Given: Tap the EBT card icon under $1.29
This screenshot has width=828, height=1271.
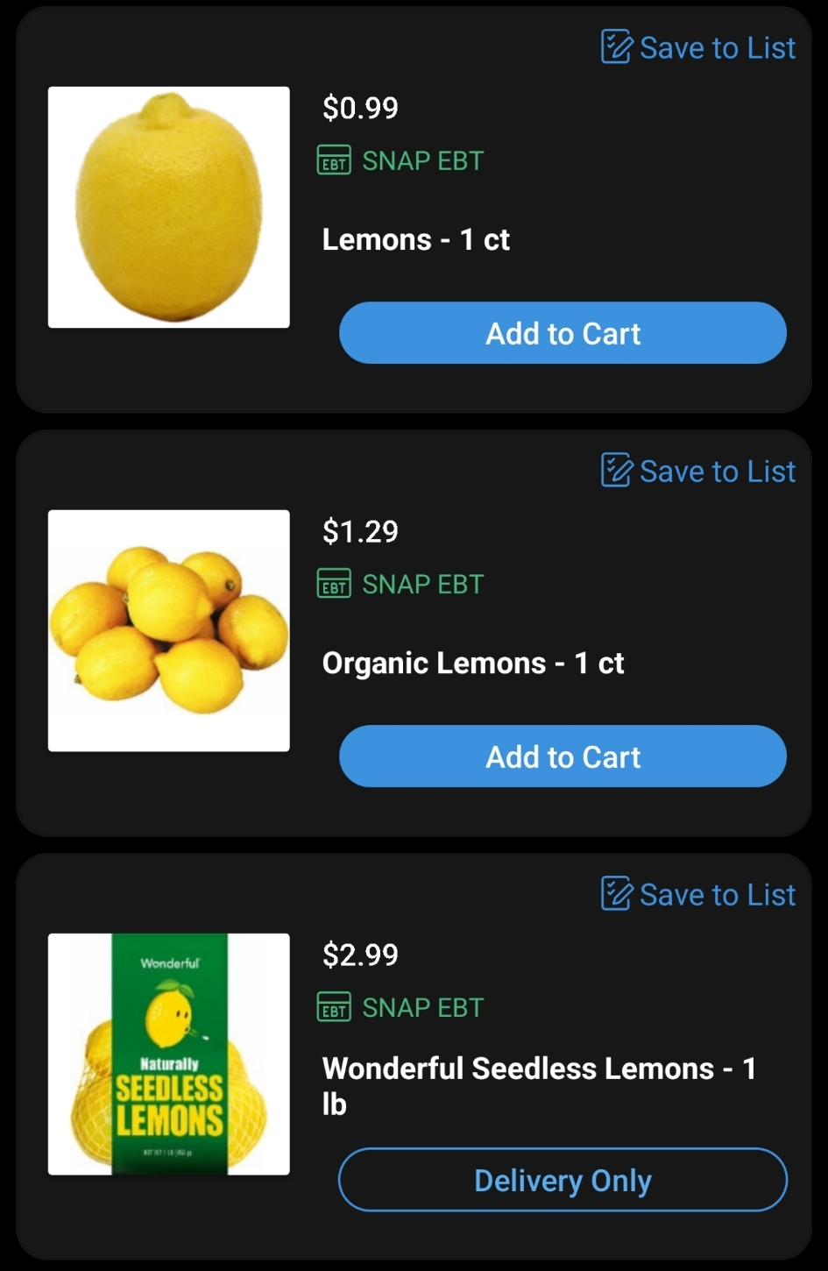Looking at the screenshot, I should point(334,584).
